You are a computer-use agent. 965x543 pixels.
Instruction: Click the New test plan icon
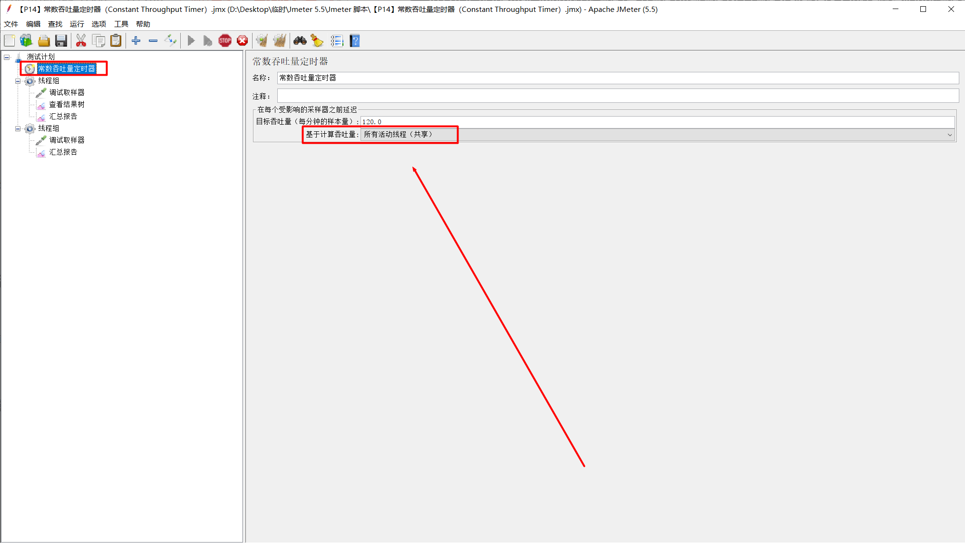[x=10, y=41]
